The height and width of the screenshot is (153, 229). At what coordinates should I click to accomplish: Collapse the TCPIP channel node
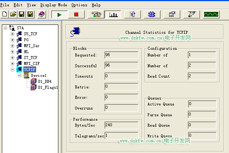pyautogui.click(x=12, y=69)
